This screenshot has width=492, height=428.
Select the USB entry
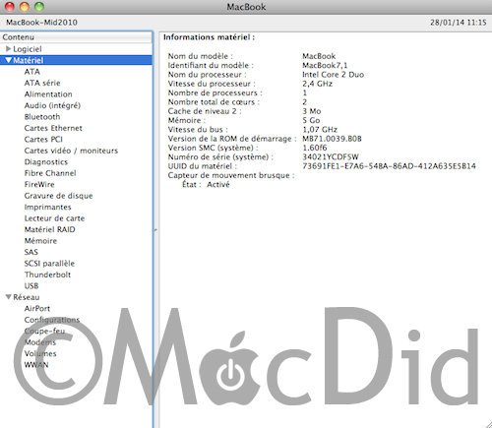pyautogui.click(x=31, y=286)
